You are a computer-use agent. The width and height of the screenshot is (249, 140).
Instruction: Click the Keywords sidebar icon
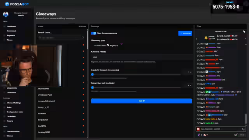[x=4, y=35]
